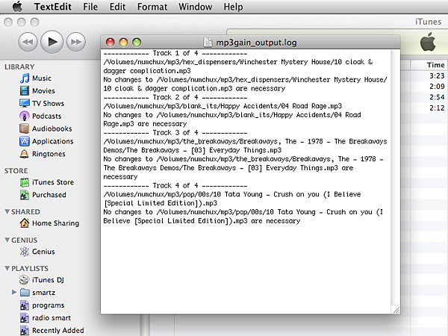Image resolution: width=448 pixels, height=336 pixels.
Task: Open radio smart playlist icon
Action: [25, 318]
